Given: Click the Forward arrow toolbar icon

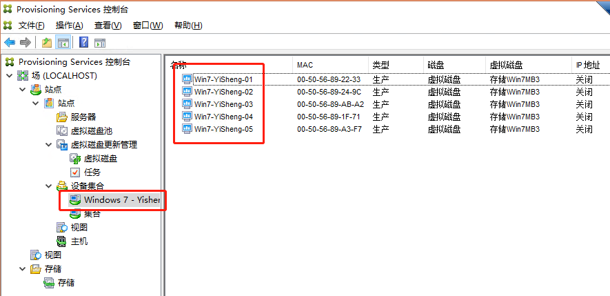Looking at the screenshot, I should pyautogui.click(x=26, y=43).
